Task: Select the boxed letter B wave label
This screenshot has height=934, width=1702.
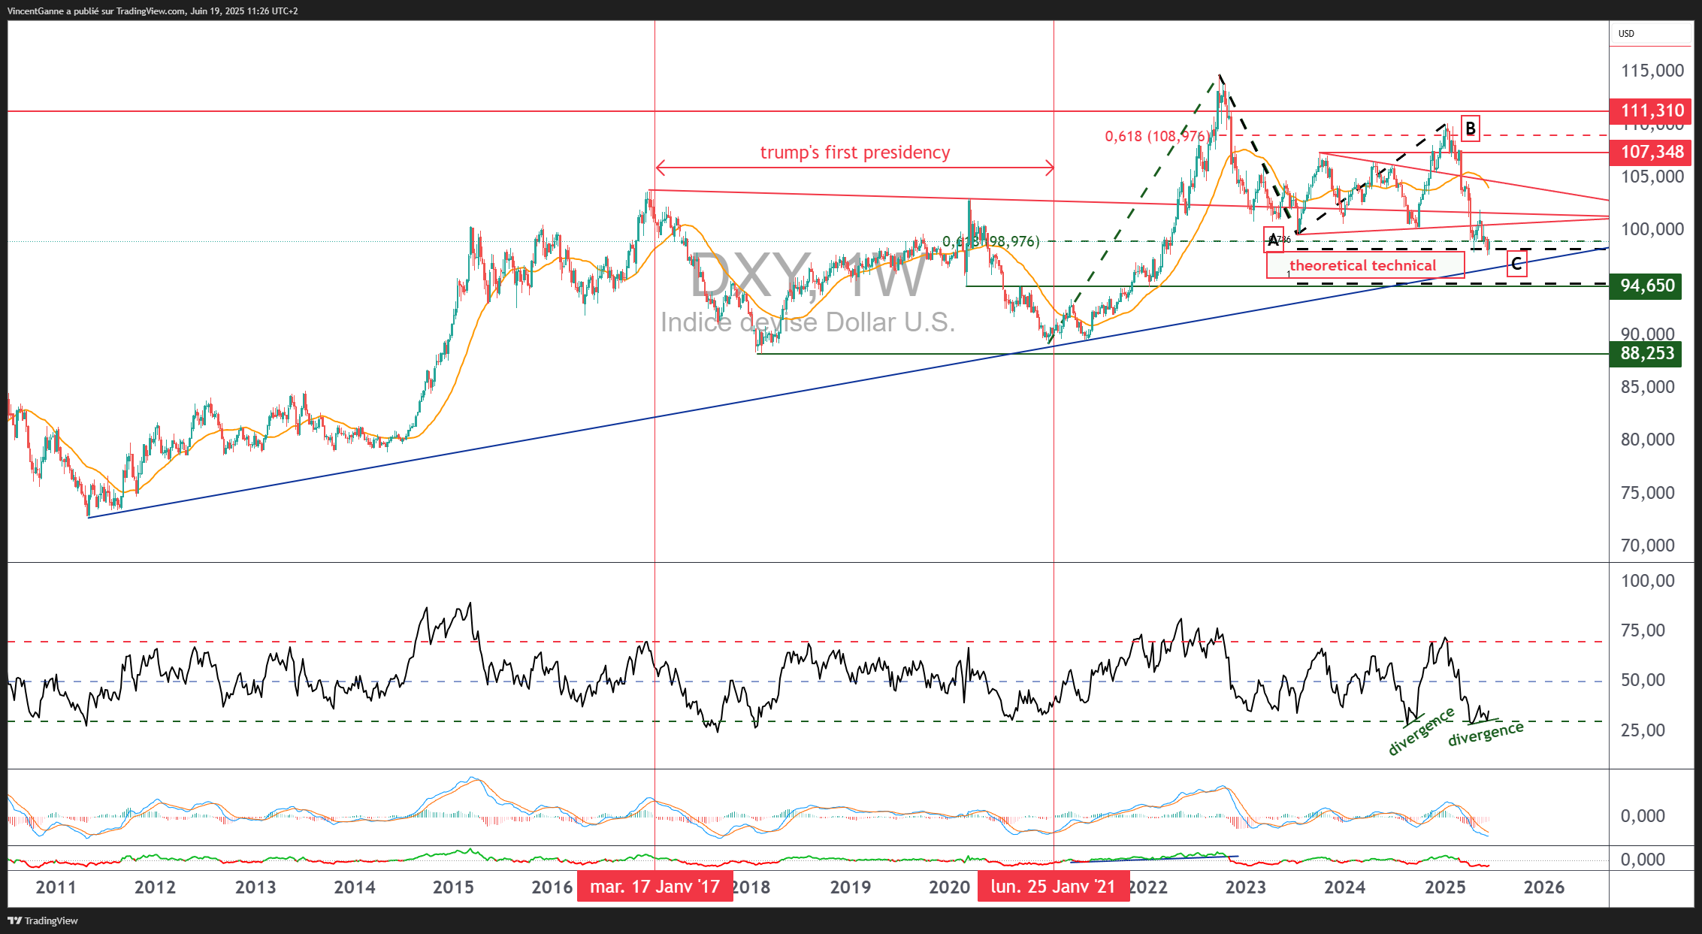Action: point(1470,128)
